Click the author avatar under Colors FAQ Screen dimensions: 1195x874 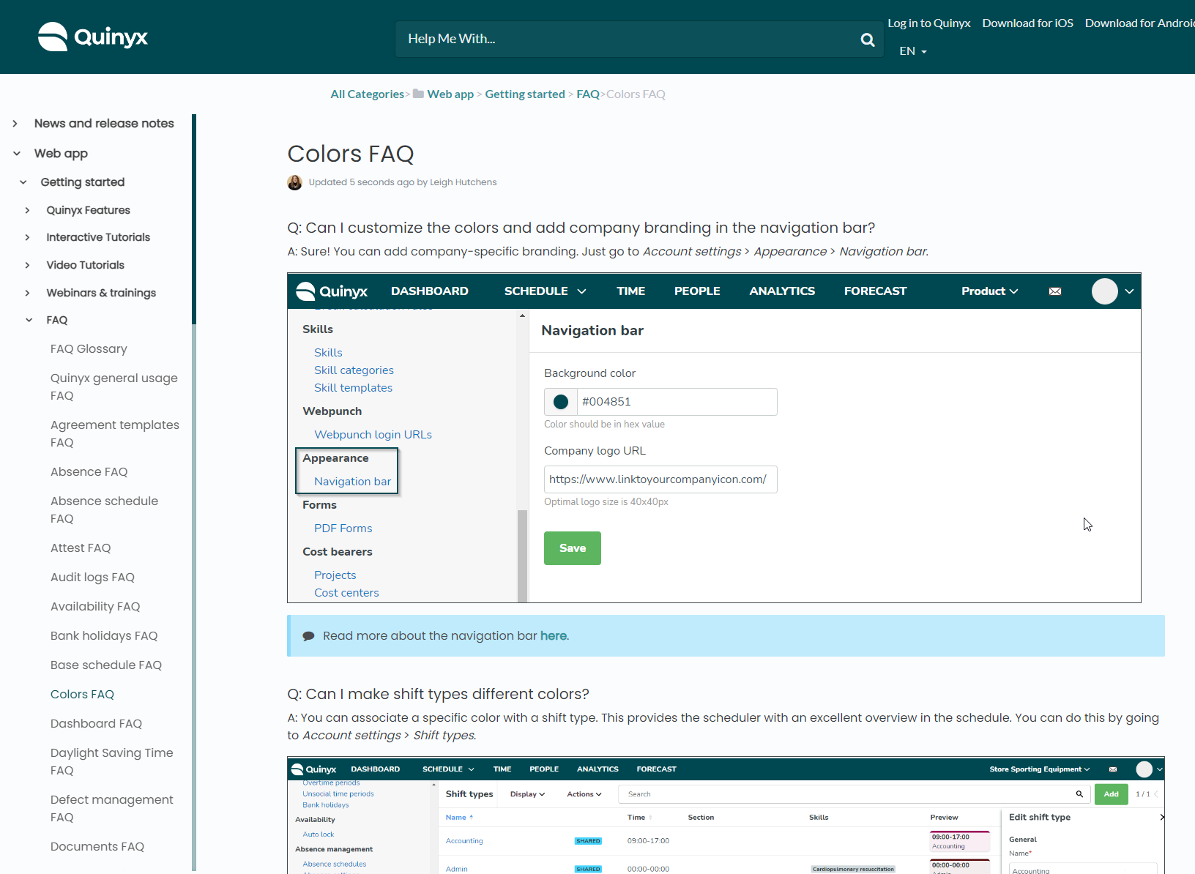click(x=295, y=182)
